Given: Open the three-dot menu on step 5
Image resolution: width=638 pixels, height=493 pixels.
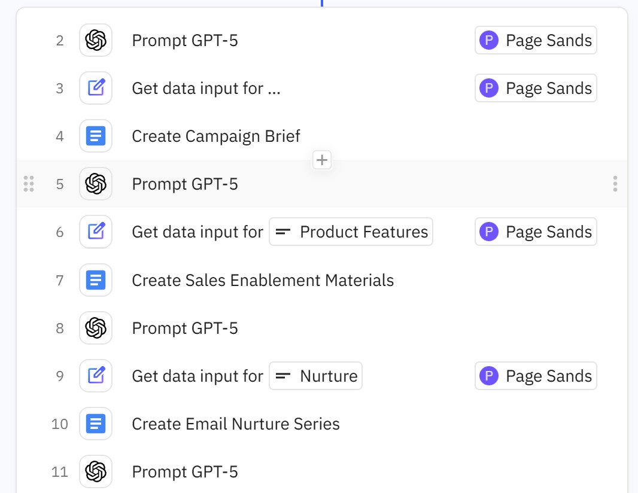Looking at the screenshot, I should (615, 184).
